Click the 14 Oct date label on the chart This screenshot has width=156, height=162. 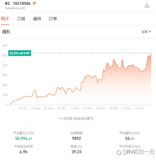tap(75, 108)
